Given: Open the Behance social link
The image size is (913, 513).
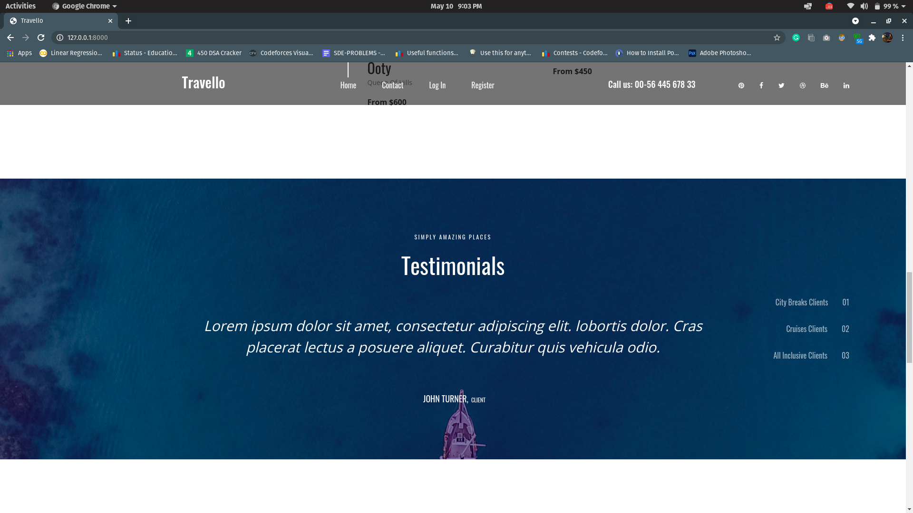Looking at the screenshot, I should pyautogui.click(x=825, y=85).
